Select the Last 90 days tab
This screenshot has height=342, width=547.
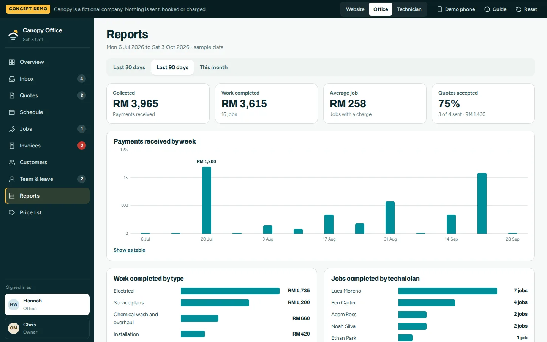(x=172, y=67)
